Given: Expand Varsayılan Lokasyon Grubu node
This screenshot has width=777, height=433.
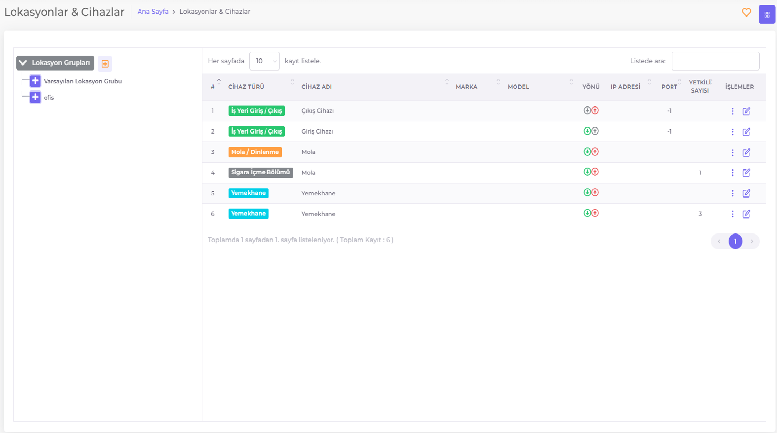Looking at the screenshot, I should coord(35,81).
